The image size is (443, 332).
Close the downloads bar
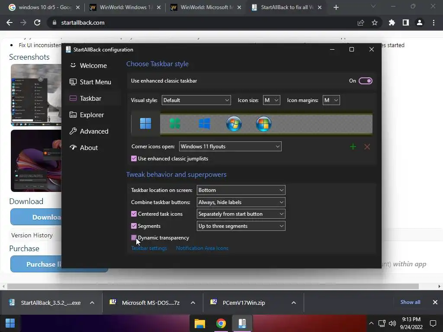435,302
